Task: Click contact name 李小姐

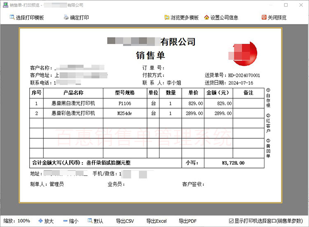Action: 174,83
